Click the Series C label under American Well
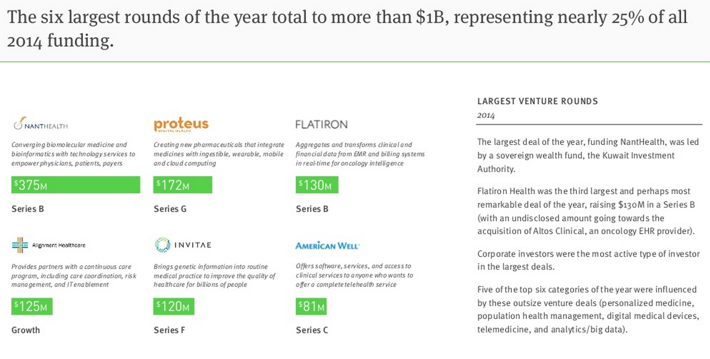Image resolution: width=710 pixels, height=359 pixels. [x=312, y=330]
